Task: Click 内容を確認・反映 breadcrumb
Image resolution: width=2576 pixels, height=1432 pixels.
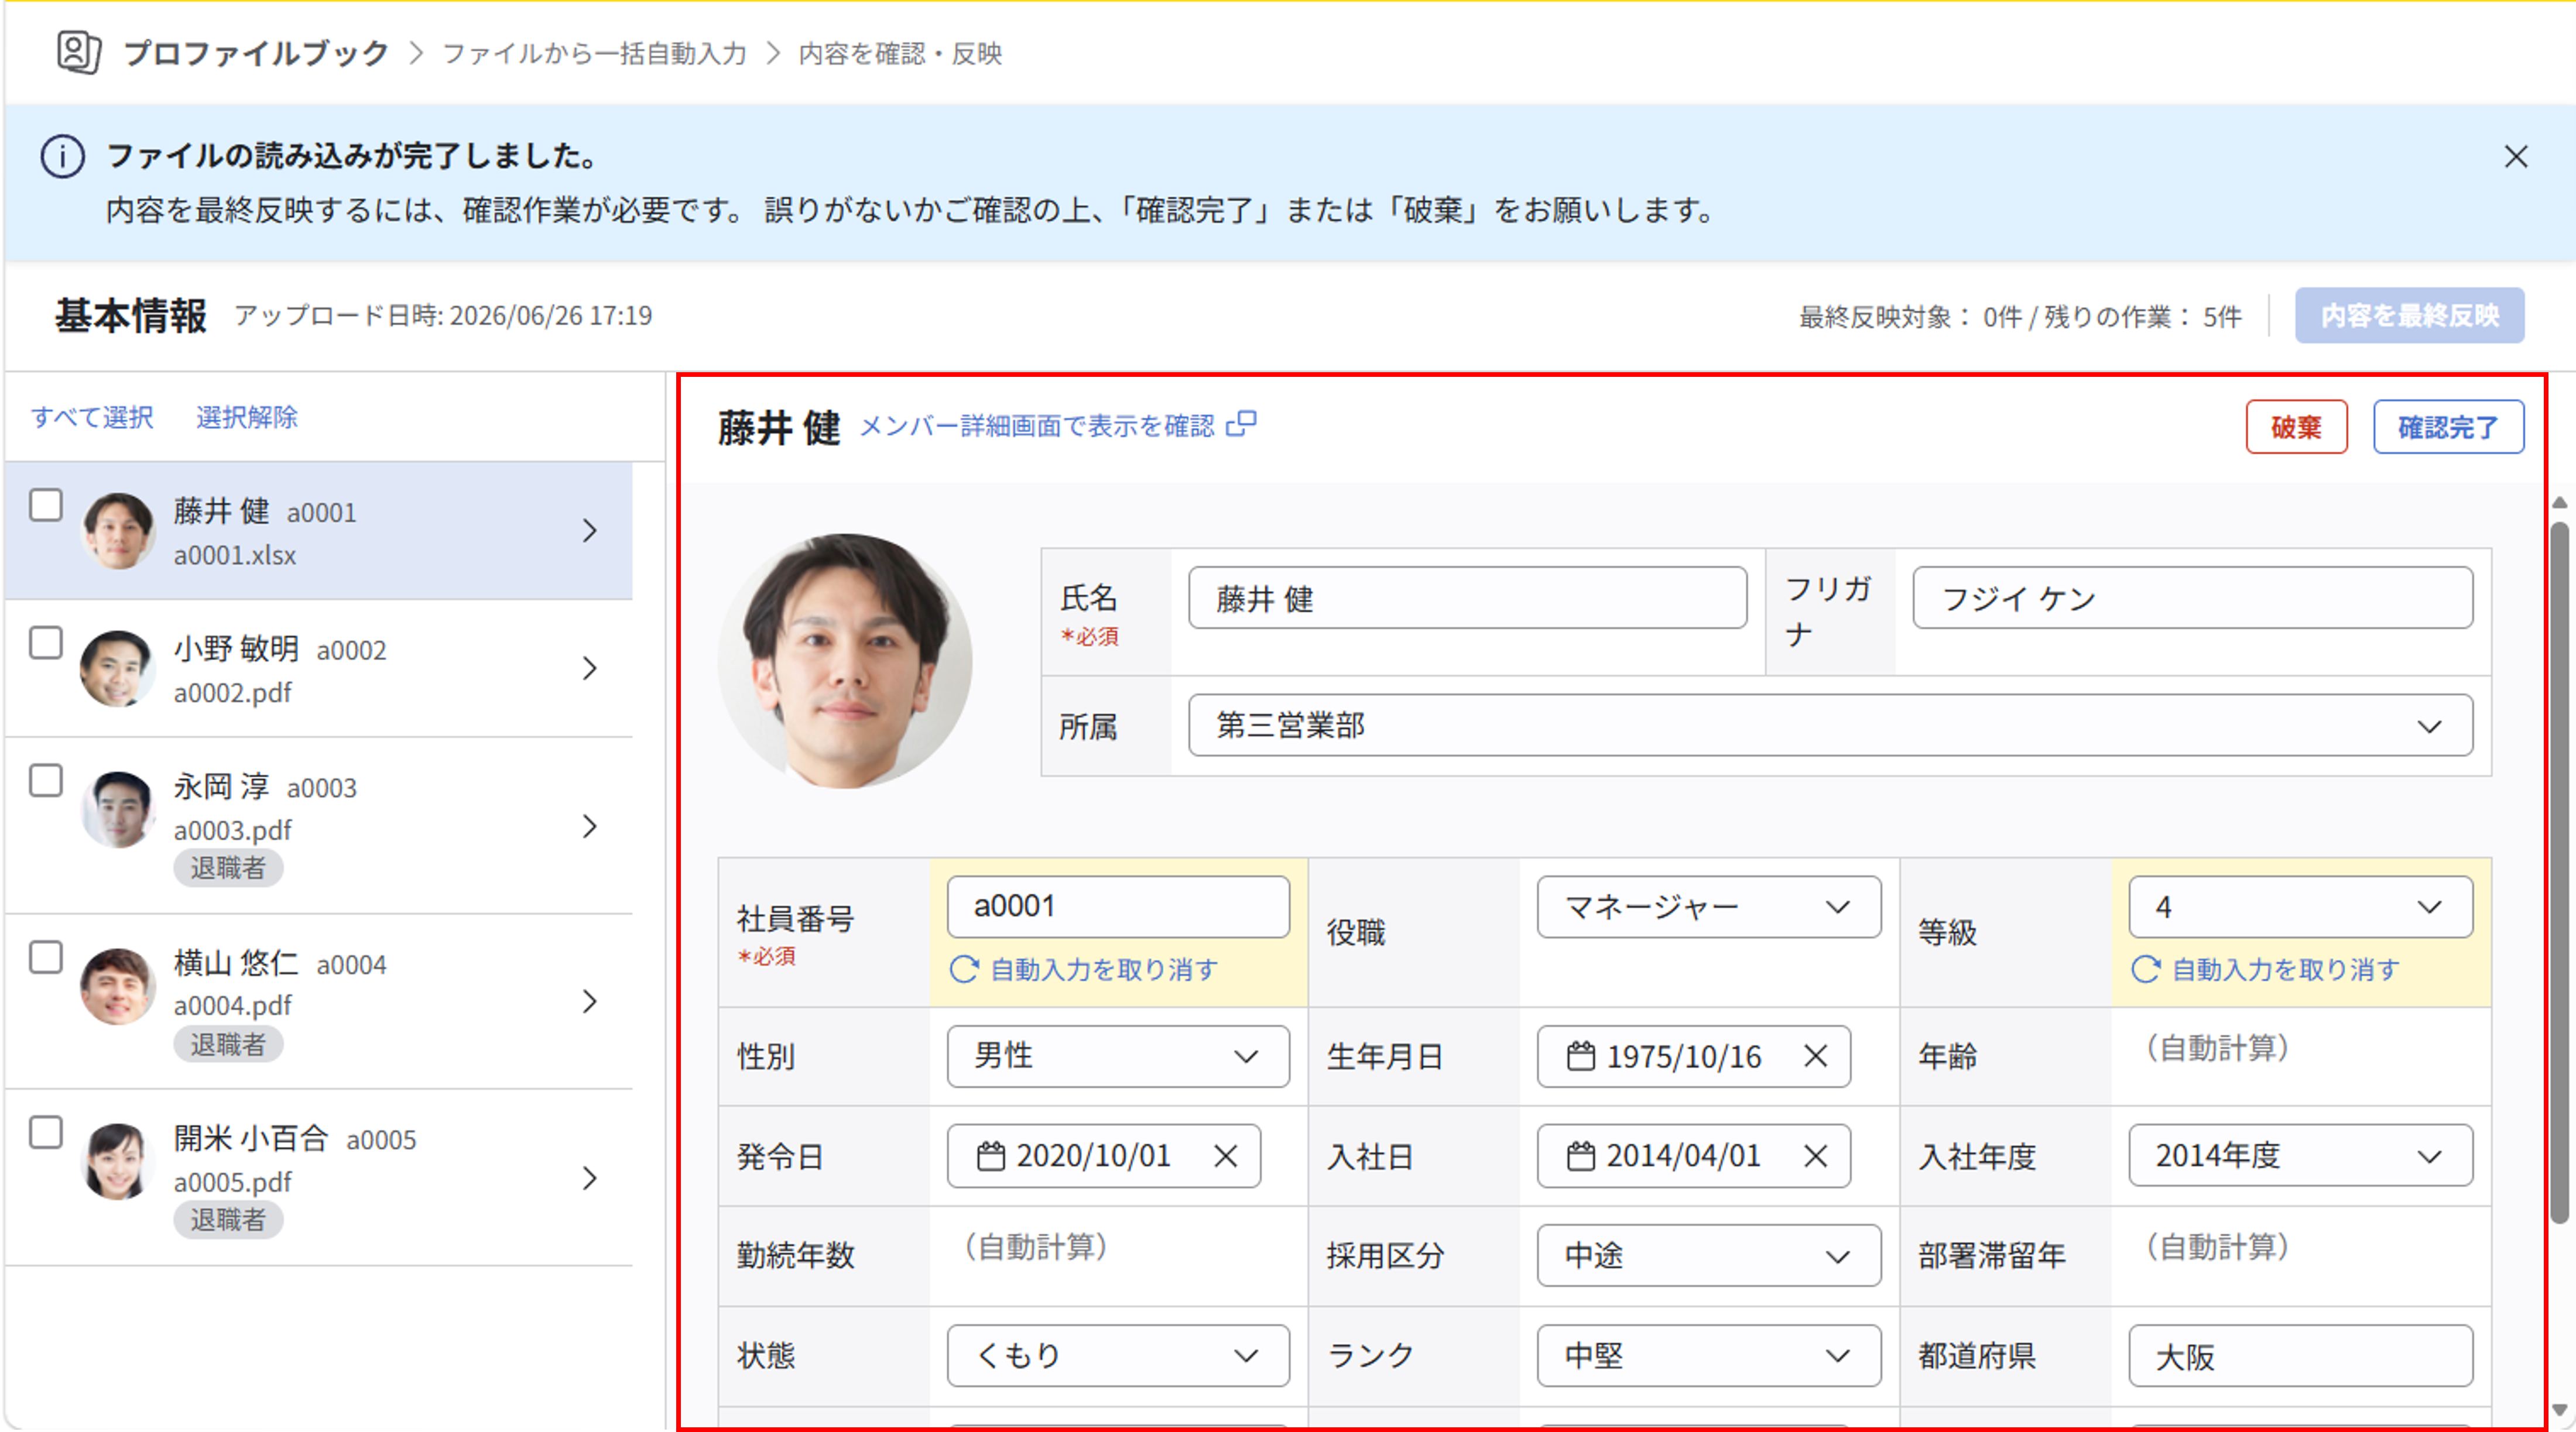Action: pyautogui.click(x=900, y=53)
